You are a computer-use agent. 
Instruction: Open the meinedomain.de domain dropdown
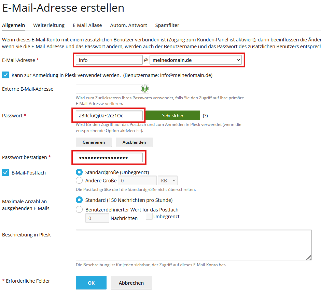tap(196, 60)
